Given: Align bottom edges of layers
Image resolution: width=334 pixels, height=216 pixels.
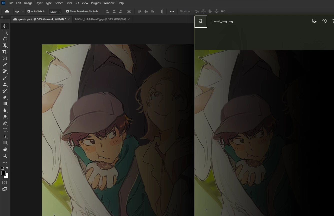Looking at the screenshot, I should click(x=152, y=11).
